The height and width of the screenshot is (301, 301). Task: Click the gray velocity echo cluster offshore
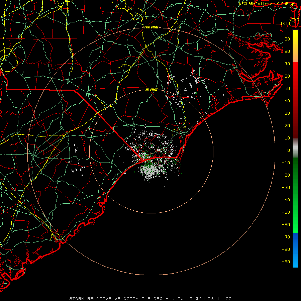pos(150,171)
